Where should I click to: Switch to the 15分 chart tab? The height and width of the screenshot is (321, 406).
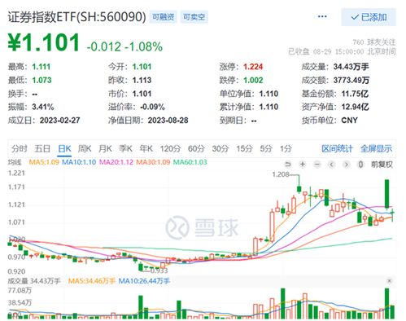[244, 149]
